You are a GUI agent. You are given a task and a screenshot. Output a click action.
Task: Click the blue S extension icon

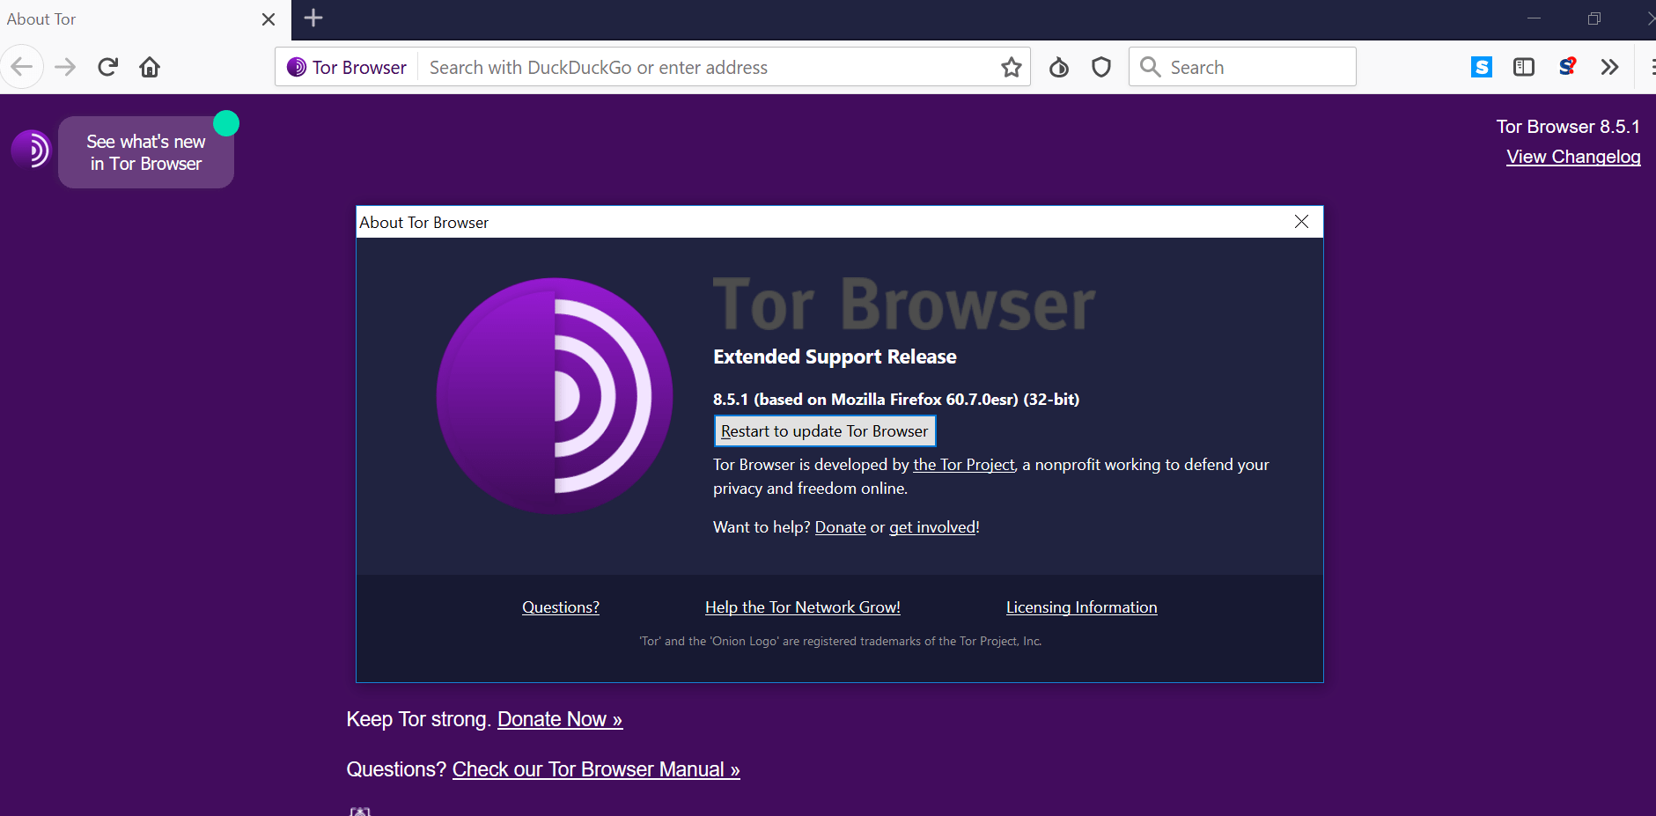(x=1482, y=67)
